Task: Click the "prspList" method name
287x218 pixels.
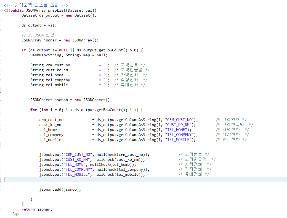Action: click(57, 10)
